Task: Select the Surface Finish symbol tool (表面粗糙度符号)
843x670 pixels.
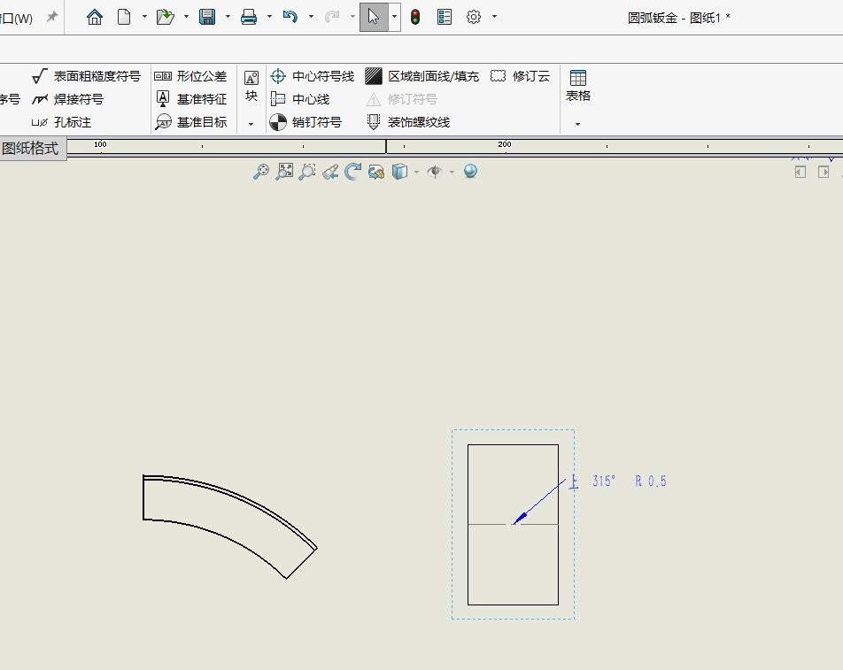Action: [86, 76]
